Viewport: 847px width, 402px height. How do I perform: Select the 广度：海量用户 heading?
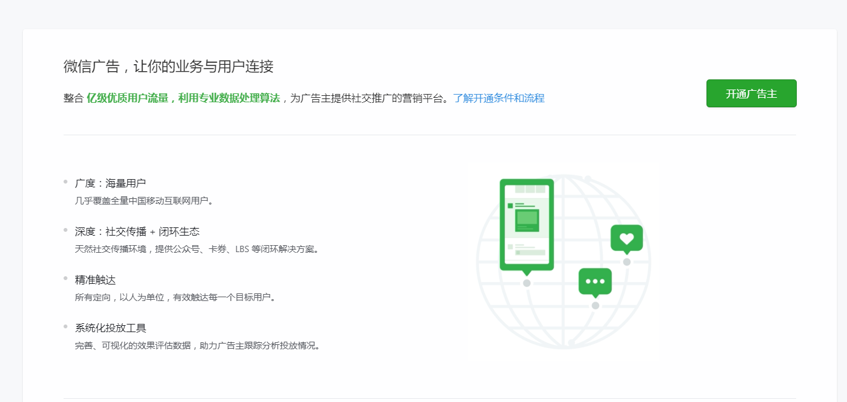110,184
